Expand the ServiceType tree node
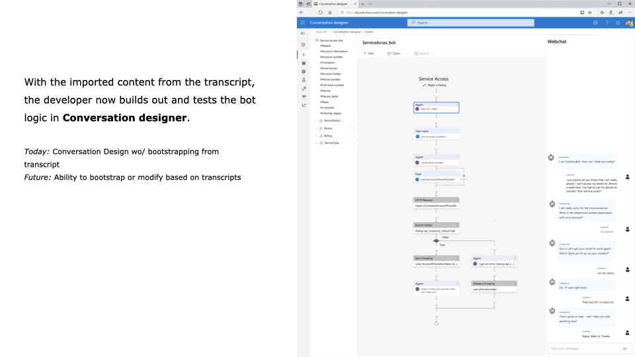Screen dimensions: 635x357 (316, 143)
